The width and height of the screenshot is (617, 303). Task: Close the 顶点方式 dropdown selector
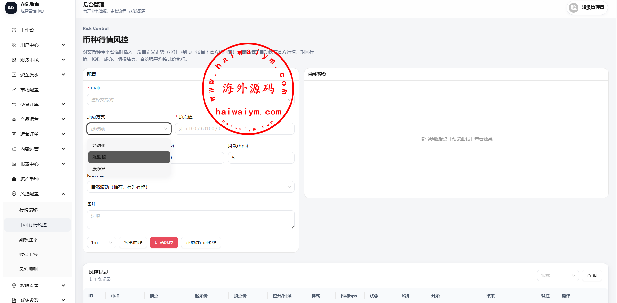(x=129, y=129)
